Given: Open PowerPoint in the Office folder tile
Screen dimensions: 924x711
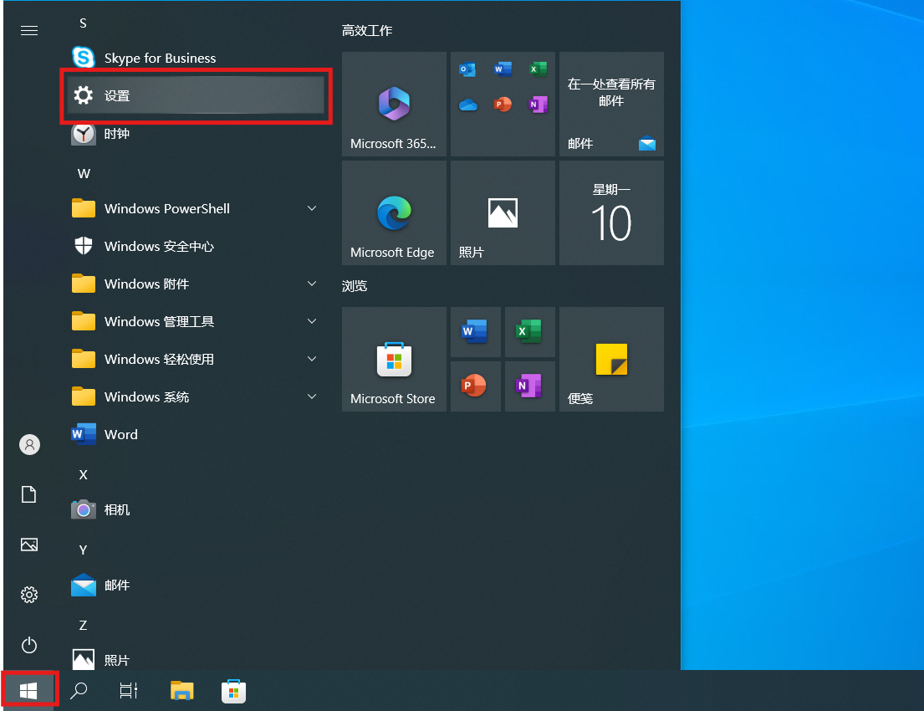Looking at the screenshot, I should click(x=503, y=105).
